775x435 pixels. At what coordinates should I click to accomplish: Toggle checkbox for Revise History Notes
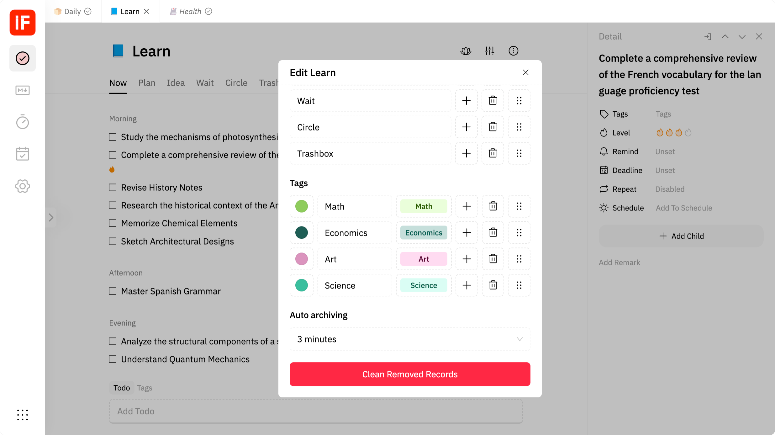click(113, 187)
